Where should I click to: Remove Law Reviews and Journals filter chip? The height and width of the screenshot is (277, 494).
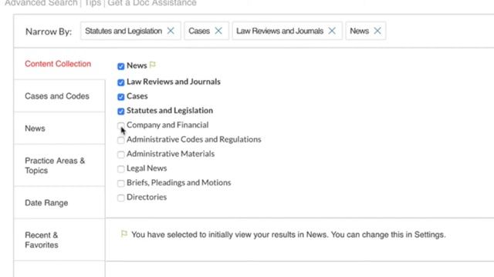[x=332, y=31]
